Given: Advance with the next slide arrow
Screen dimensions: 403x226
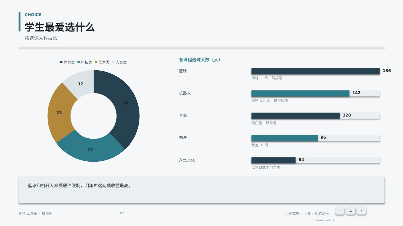Looking at the screenshot, I should pyautogui.click(x=361, y=211).
